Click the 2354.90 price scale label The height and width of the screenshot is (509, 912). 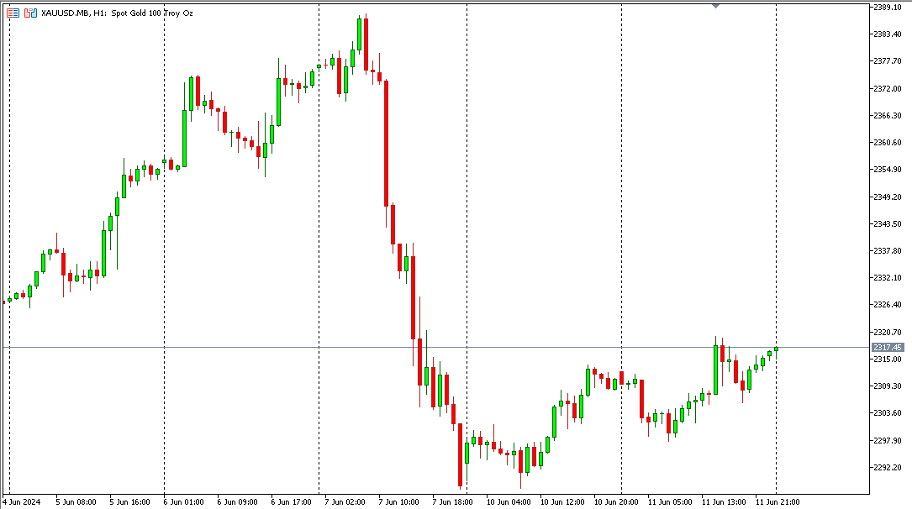[x=888, y=170]
